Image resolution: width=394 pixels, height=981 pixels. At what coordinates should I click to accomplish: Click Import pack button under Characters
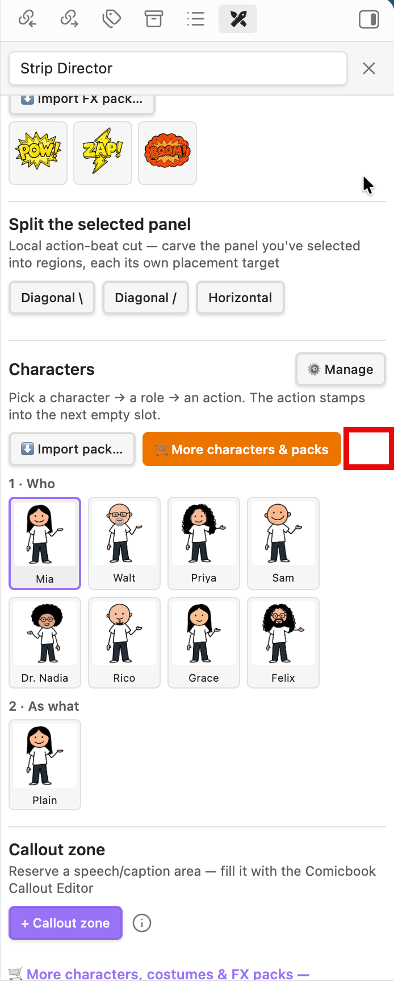pyautogui.click(x=72, y=449)
